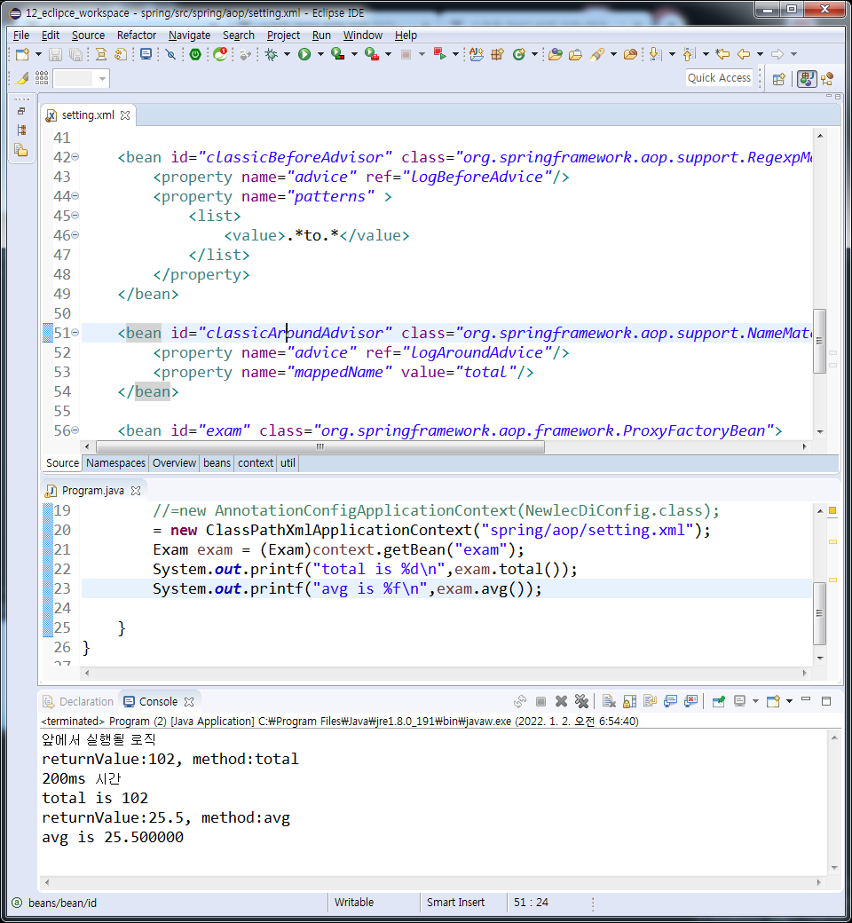The image size is (852, 923).
Task: Close the setting.xml editor tab
Action: 125,115
